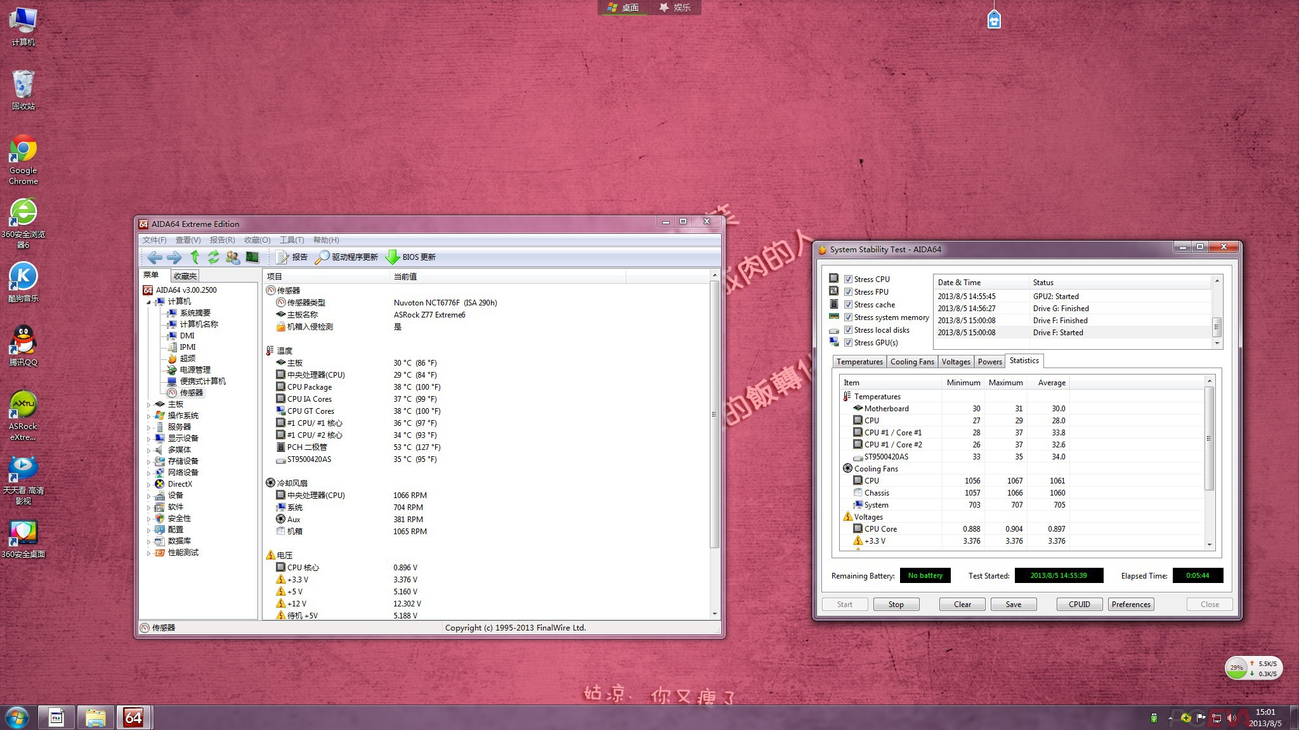Expand the 服务器 tree node
1299x730 pixels.
pos(149,427)
